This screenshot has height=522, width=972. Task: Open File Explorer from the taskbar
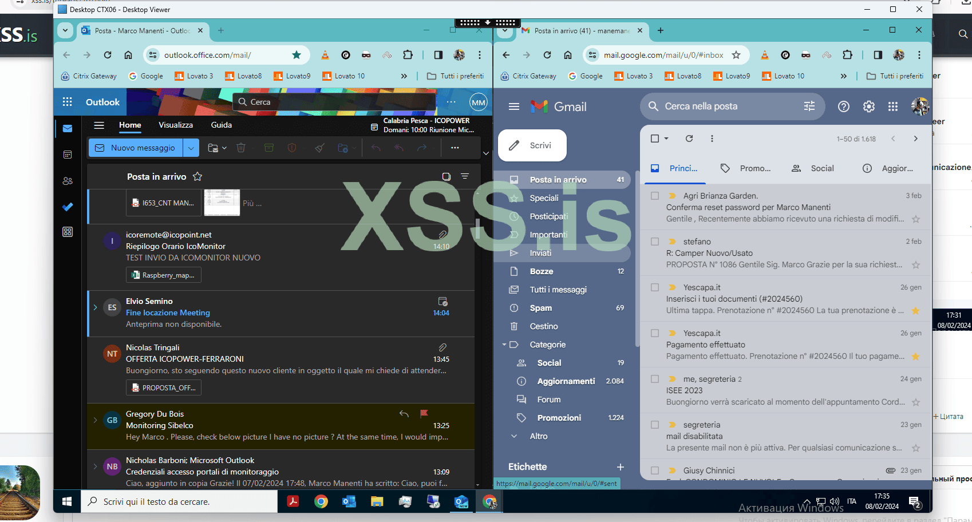click(377, 502)
